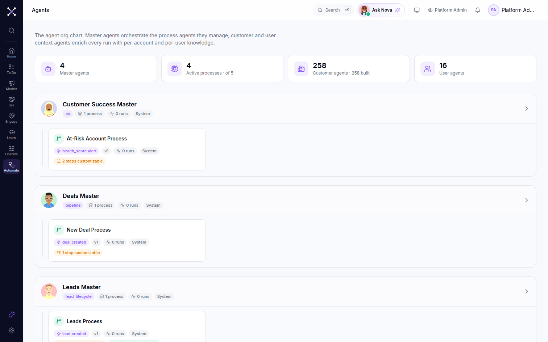
Task: Open the sidebar search icon
Action: click(12, 30)
